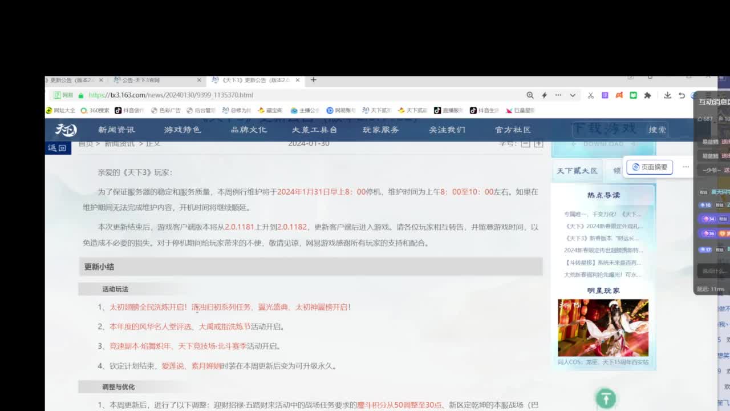This screenshot has height=411, width=730.
Task: Open the puzzle-piece extensions manager icon
Action: coord(647,95)
